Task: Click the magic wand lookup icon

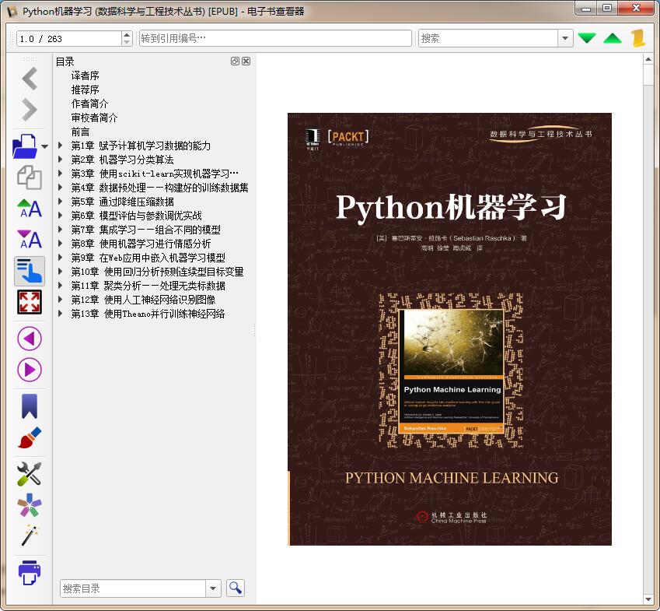Action: [x=29, y=536]
